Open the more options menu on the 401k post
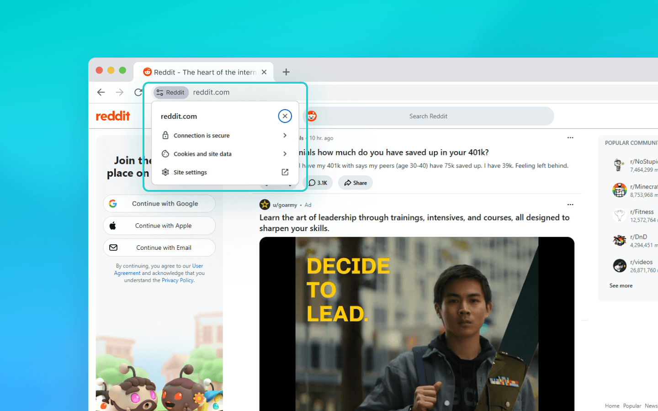The height and width of the screenshot is (411, 658). tap(570, 138)
